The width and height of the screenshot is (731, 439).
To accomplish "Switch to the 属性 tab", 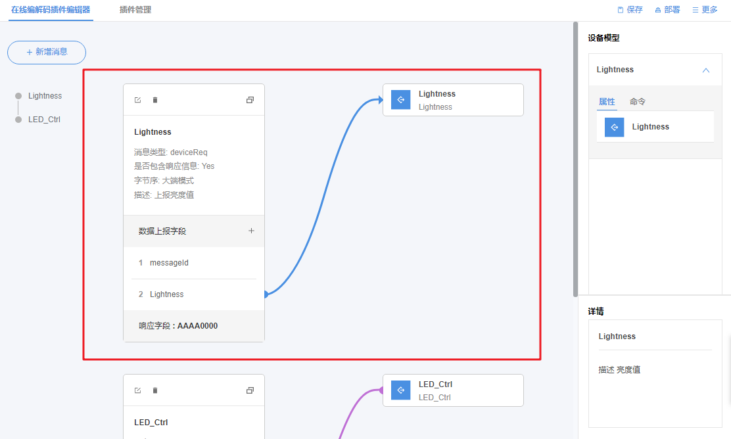I will pyautogui.click(x=607, y=102).
